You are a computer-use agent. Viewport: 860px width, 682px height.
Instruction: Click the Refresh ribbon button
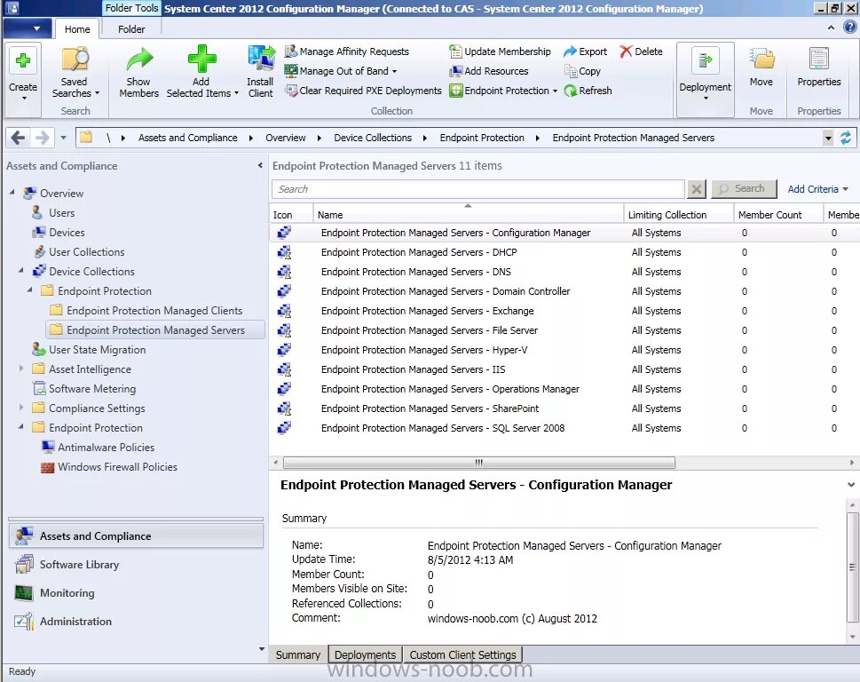coord(588,91)
